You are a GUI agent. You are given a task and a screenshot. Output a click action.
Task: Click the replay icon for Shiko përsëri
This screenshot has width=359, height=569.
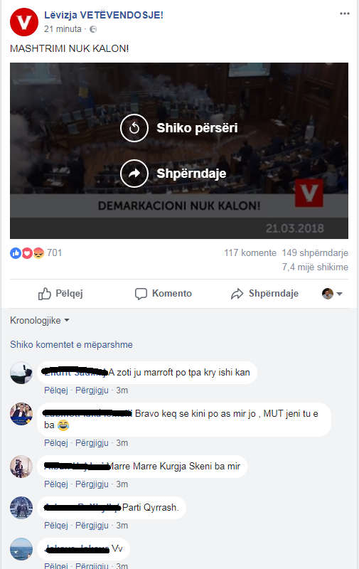(134, 128)
